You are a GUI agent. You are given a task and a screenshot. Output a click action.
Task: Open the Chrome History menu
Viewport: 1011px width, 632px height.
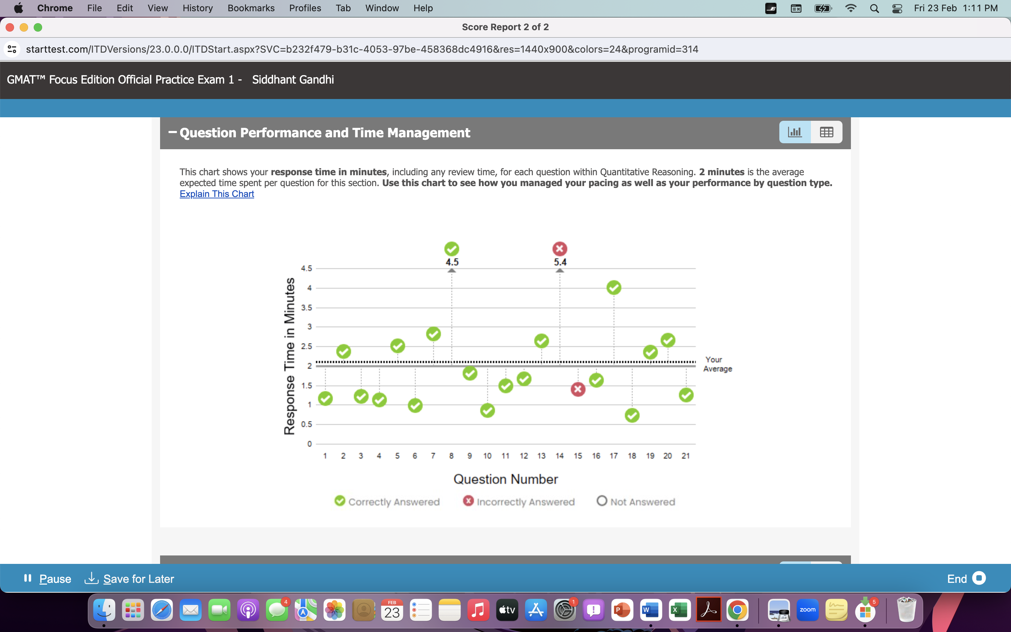point(197,8)
